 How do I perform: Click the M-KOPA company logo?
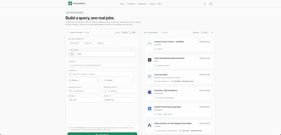(150, 43)
